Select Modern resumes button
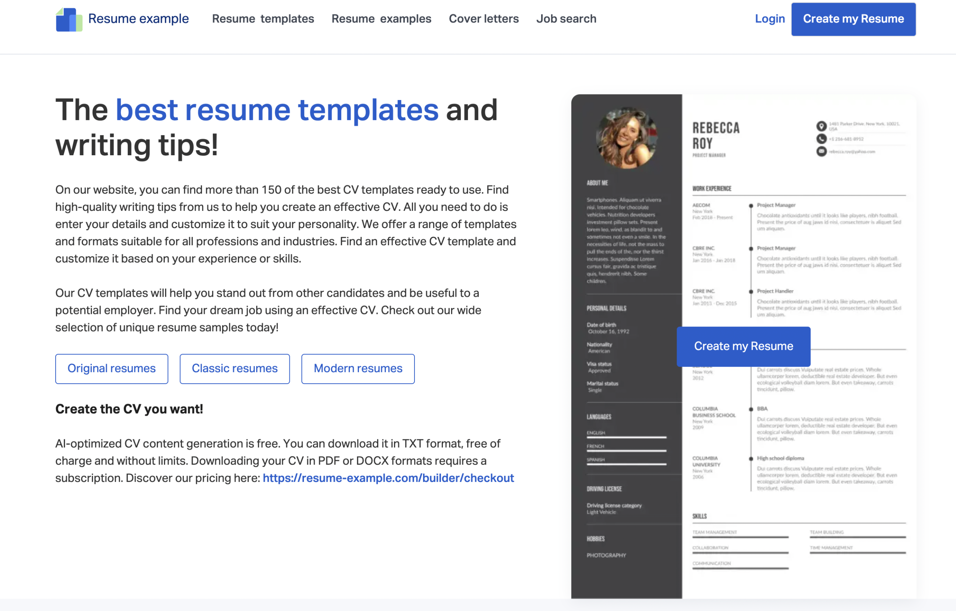The image size is (956, 611). (358, 369)
